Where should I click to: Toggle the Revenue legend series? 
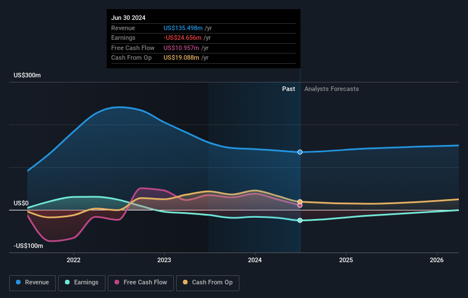pos(32,283)
